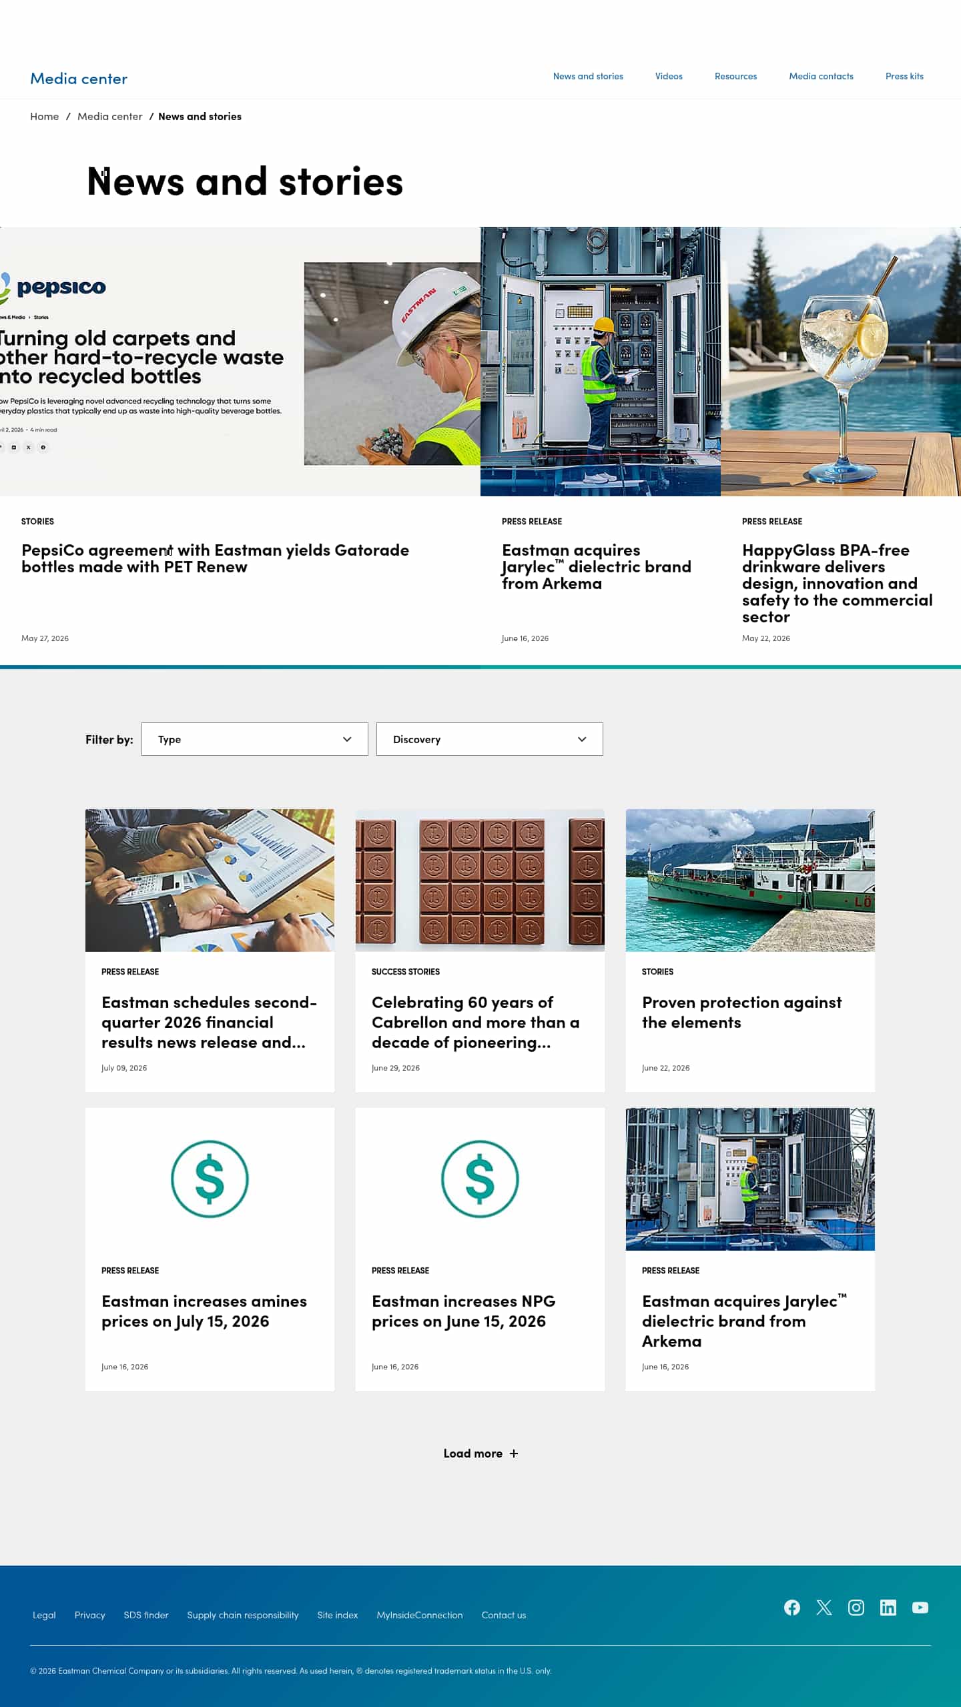Click the Filter by: label
Screen dimensions: 961x1707
coord(109,739)
